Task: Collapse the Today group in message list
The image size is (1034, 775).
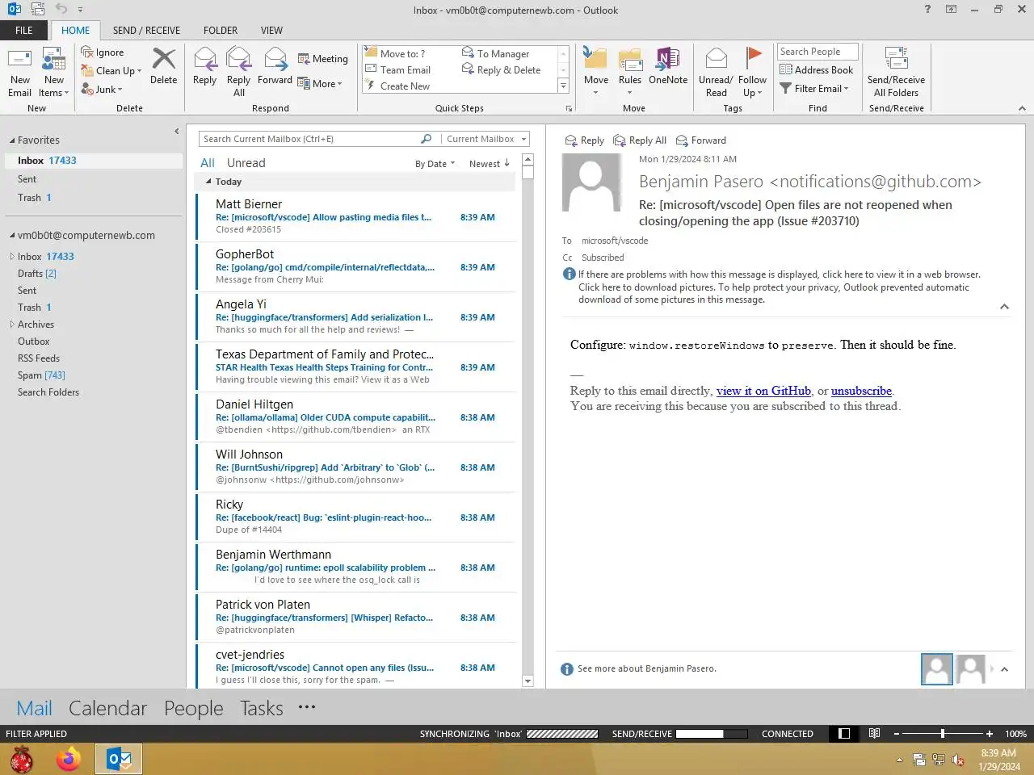Action: (208, 182)
